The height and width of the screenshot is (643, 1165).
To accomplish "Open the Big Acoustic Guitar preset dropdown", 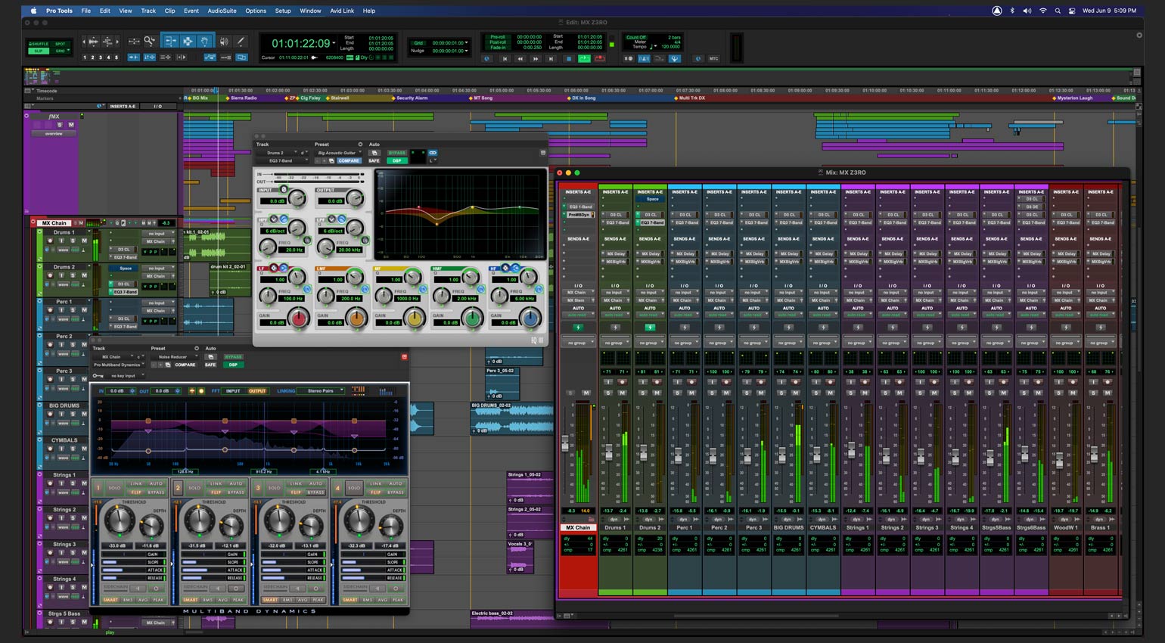I will click(x=338, y=153).
